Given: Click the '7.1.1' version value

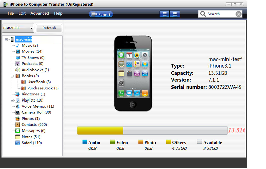Looking at the screenshot, I should 213,80.
